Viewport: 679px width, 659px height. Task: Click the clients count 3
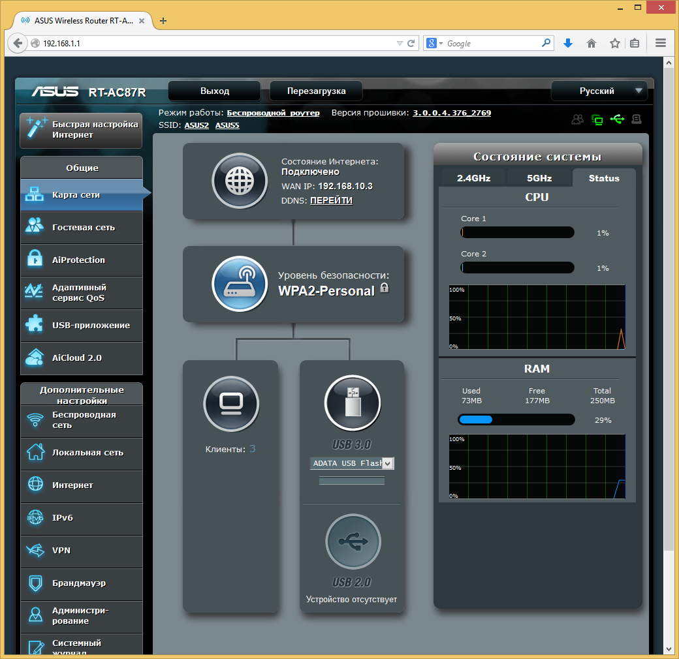click(x=253, y=449)
